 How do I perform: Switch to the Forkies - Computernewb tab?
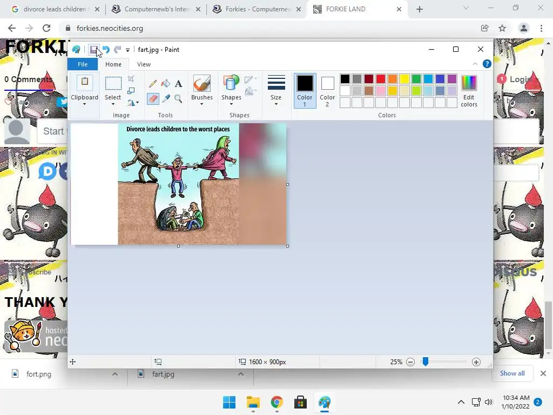click(257, 9)
